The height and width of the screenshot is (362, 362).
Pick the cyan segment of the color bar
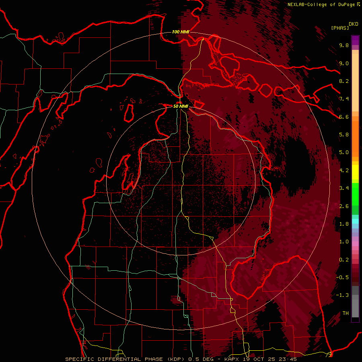(x=355, y=221)
